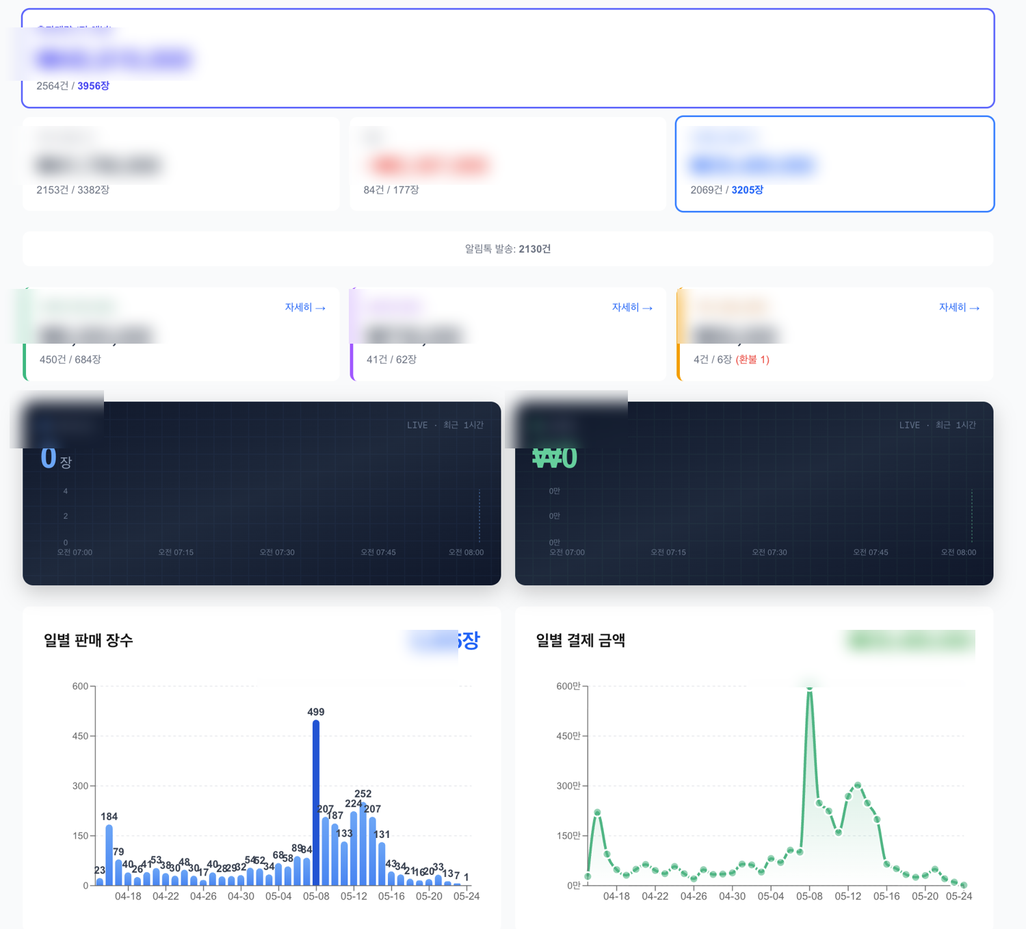Click 05-08 axis label under bar chart

pos(316,896)
